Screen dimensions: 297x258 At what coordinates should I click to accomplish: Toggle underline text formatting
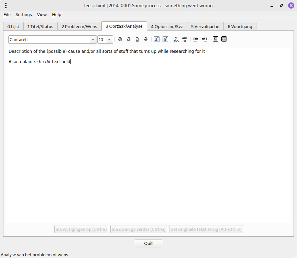[x=137, y=39]
